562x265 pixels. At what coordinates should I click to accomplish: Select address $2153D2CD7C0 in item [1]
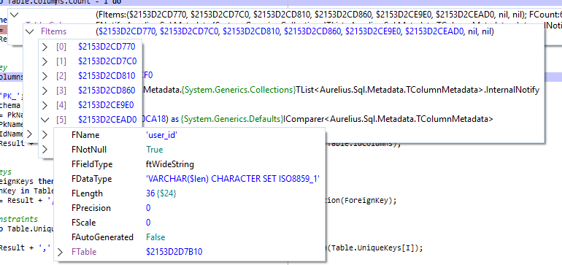107,61
